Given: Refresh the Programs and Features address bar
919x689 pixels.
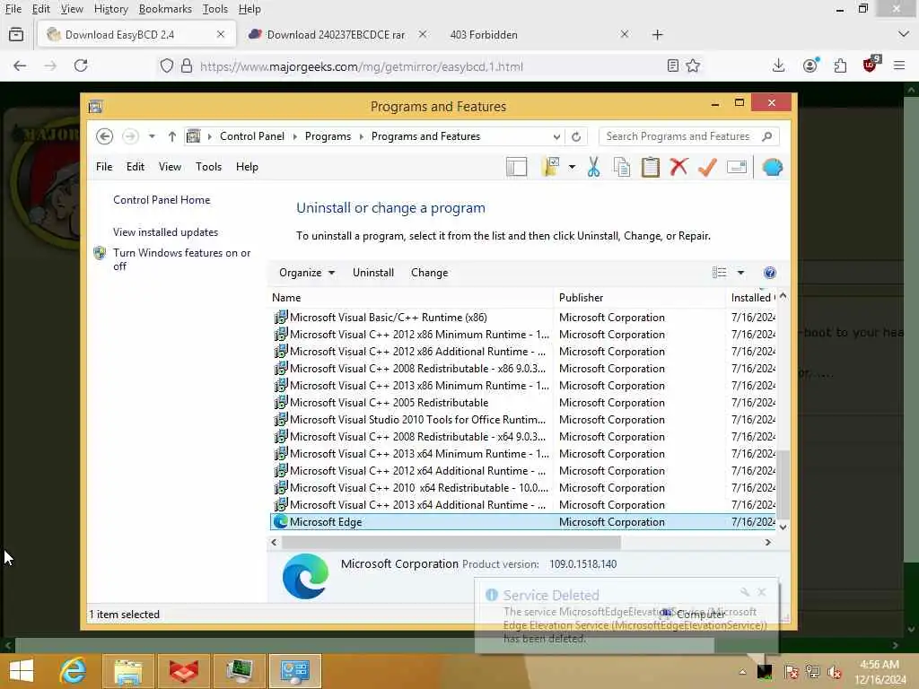Looking at the screenshot, I should coord(576,136).
